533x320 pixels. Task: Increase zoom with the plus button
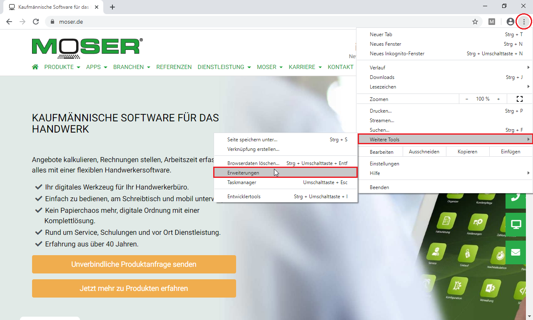click(498, 99)
